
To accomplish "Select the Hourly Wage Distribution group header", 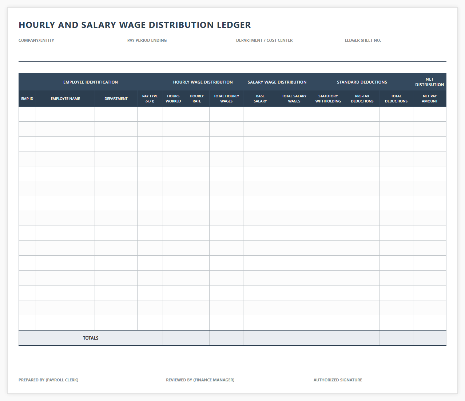I will (x=203, y=82).
